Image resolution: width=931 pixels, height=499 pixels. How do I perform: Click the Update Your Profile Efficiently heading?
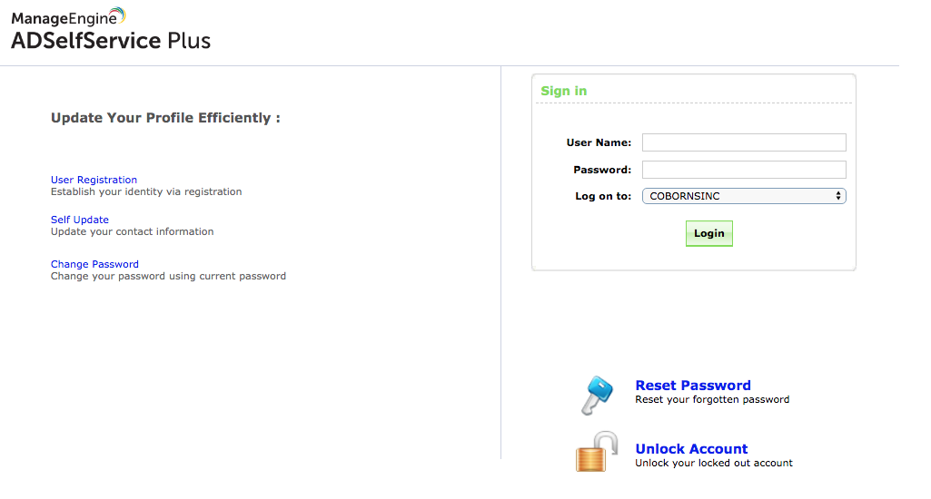click(165, 117)
